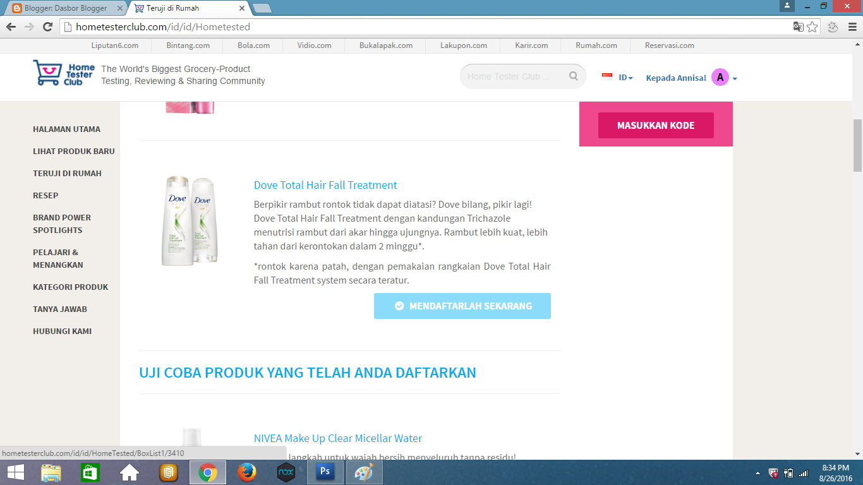The width and height of the screenshot is (863, 485).
Task: Open Dove Total Hair Fall Treatment product page
Action: point(325,185)
